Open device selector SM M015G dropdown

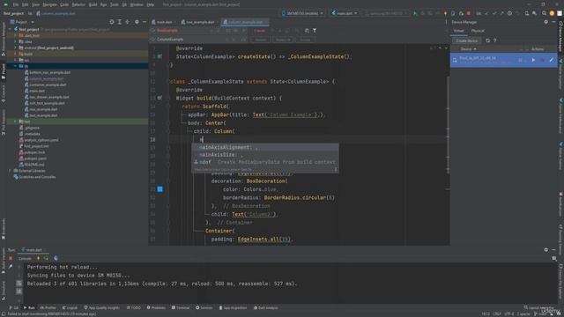[x=302, y=13]
